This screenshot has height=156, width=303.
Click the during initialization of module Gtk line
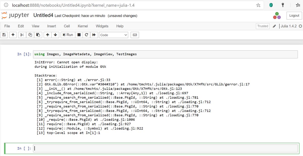(x=70, y=67)
